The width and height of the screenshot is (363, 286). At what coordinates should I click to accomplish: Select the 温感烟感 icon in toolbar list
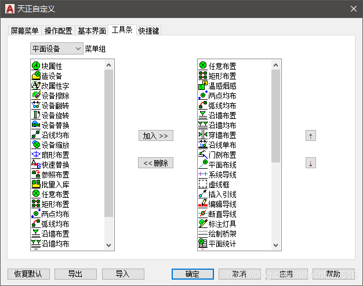tap(203, 86)
